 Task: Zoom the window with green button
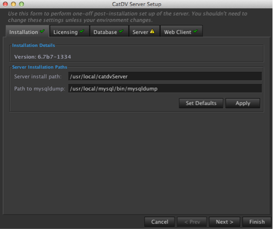coord(22,4)
